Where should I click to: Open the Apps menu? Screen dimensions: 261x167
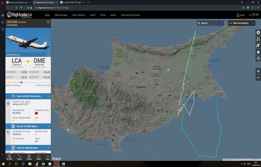(x=48, y=15)
